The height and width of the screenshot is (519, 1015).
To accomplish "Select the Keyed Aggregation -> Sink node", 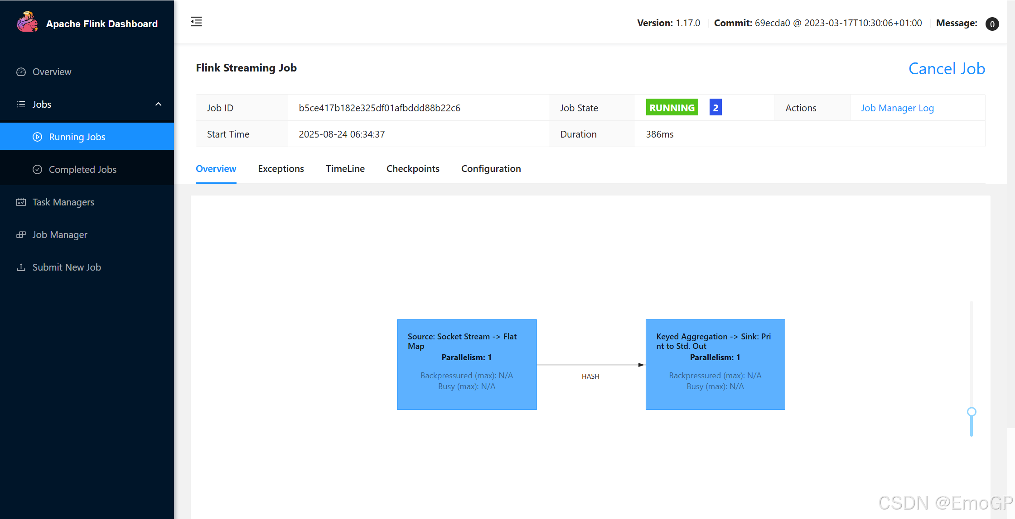I will tap(715, 365).
